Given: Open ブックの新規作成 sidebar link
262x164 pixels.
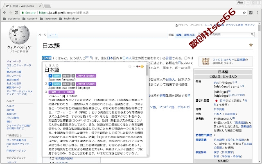Looking at the screenshot, I should click(x=16, y=140).
